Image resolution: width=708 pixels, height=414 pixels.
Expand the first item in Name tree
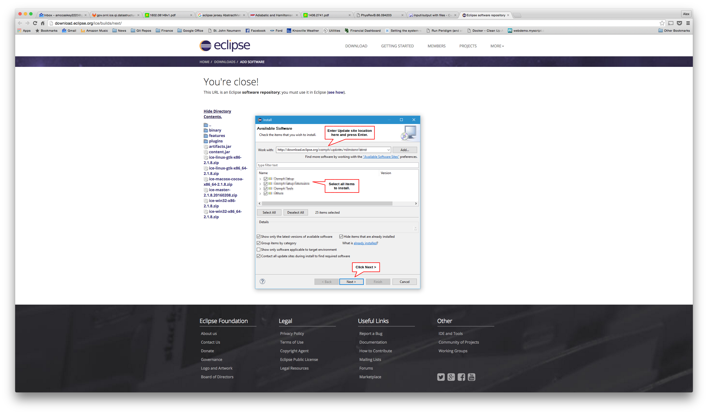point(260,179)
